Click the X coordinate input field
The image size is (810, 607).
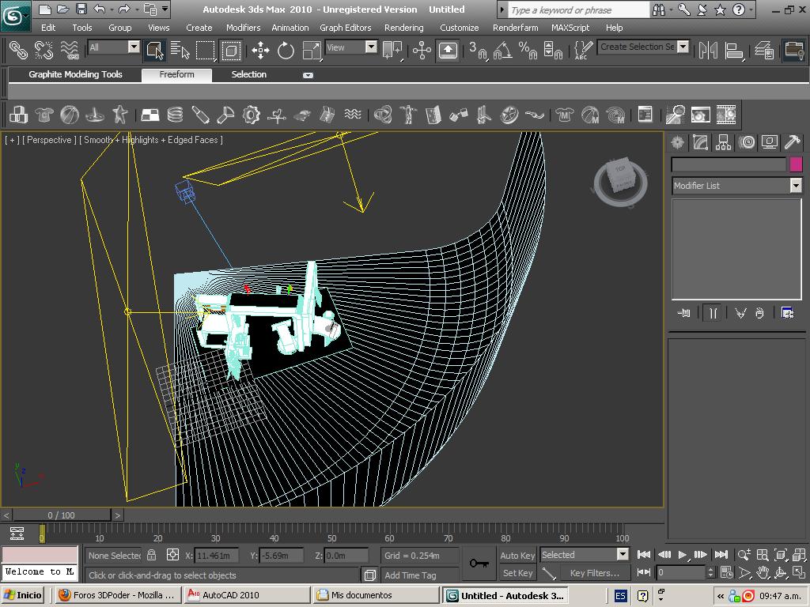(217, 556)
